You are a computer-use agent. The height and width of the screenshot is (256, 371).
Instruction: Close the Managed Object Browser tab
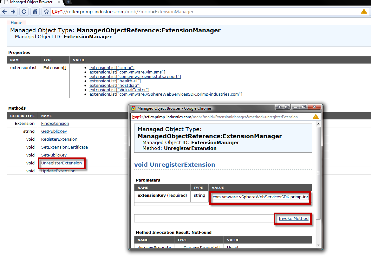click(x=59, y=2)
